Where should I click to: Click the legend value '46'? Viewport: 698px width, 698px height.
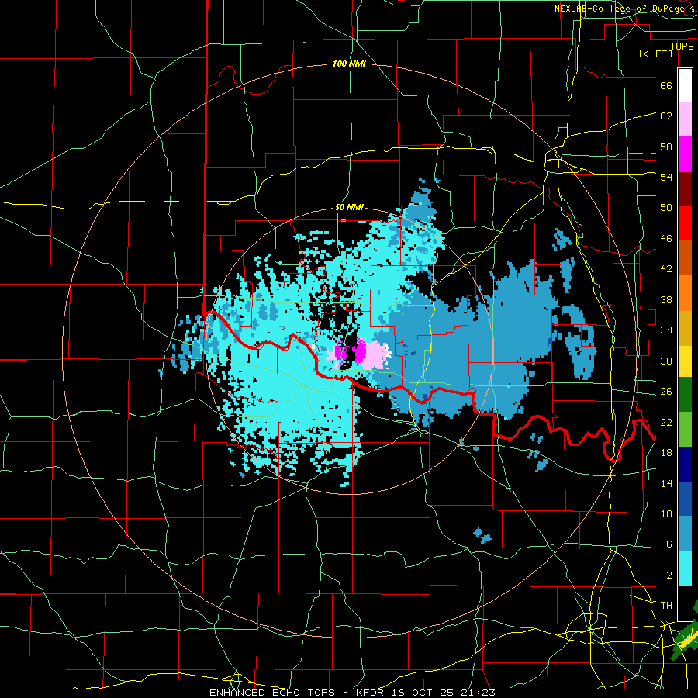click(x=666, y=239)
